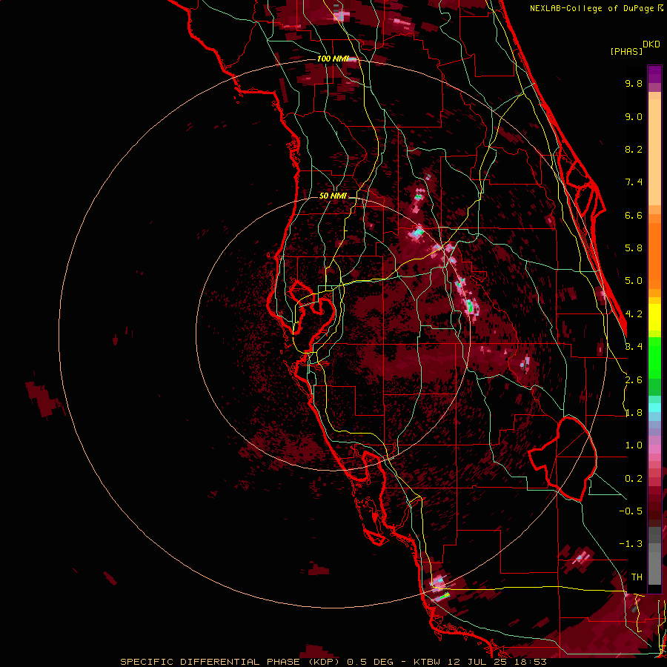Image resolution: width=667 pixels, height=667 pixels.
Task: Click the TH threshold label on the scale
Action: pos(637,577)
